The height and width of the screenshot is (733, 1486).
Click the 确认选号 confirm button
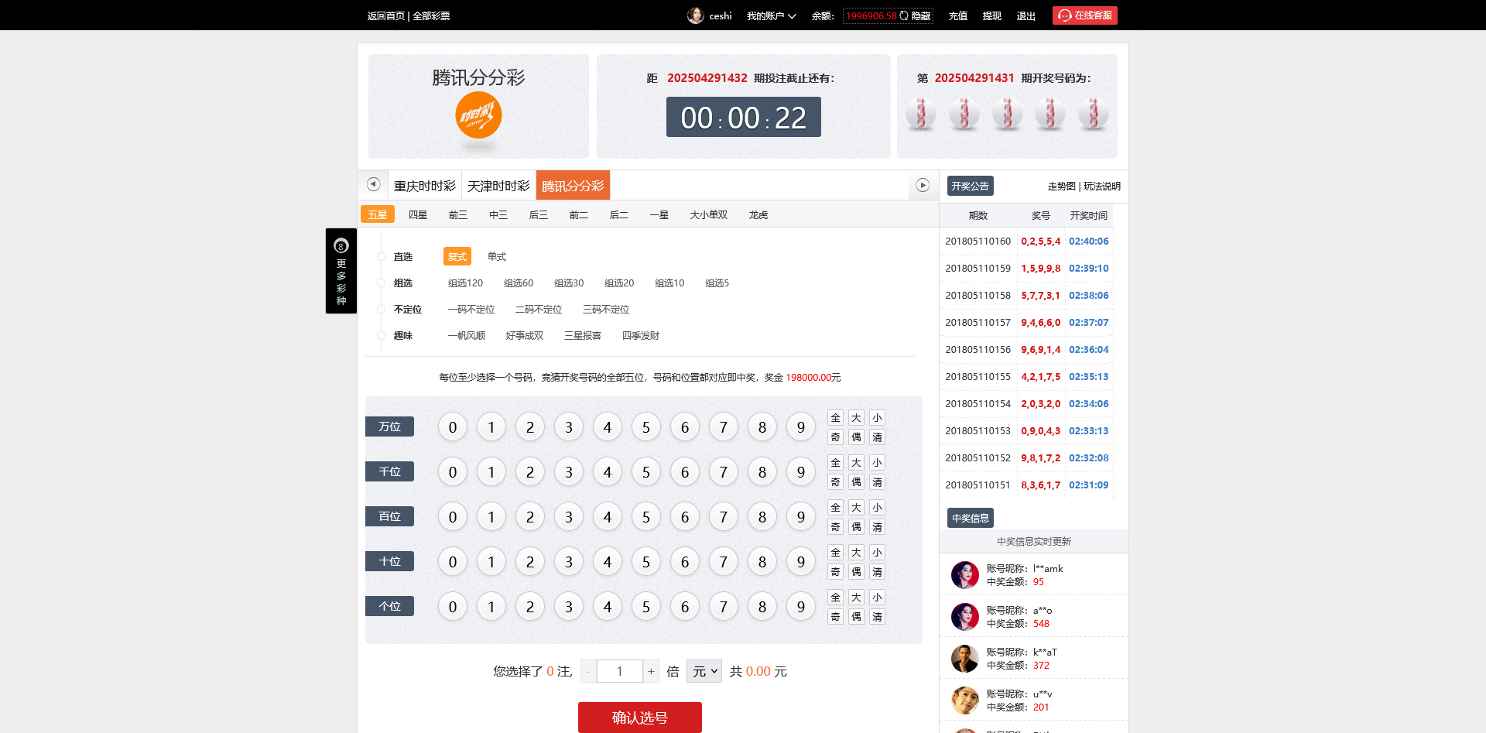click(x=639, y=717)
